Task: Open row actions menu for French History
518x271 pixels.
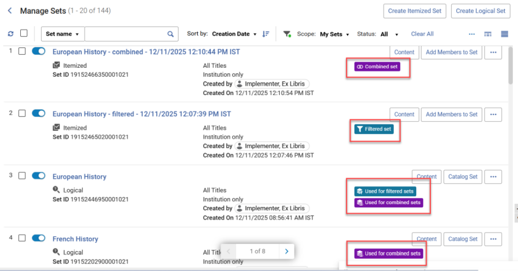Action: pos(493,239)
